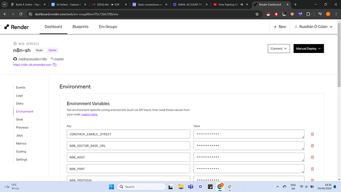Open the Metrics section
This screenshot has width=341, height=192.
[x=21, y=144]
